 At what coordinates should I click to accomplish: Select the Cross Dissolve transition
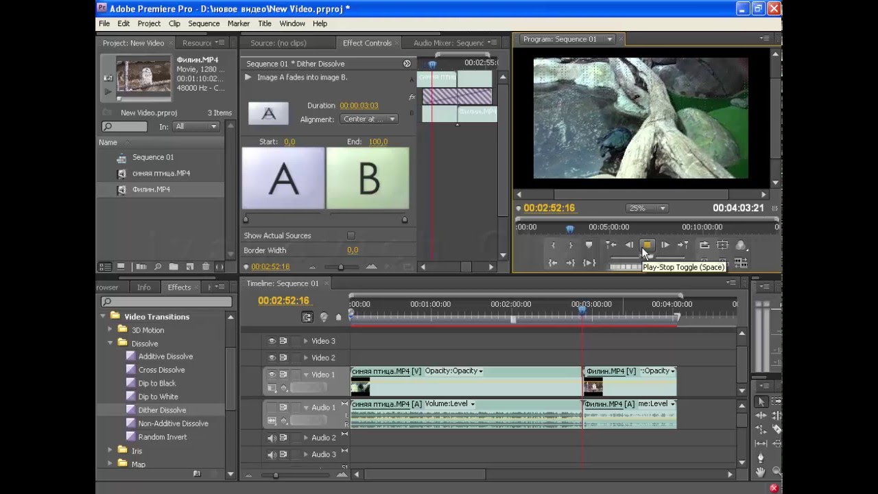161,370
